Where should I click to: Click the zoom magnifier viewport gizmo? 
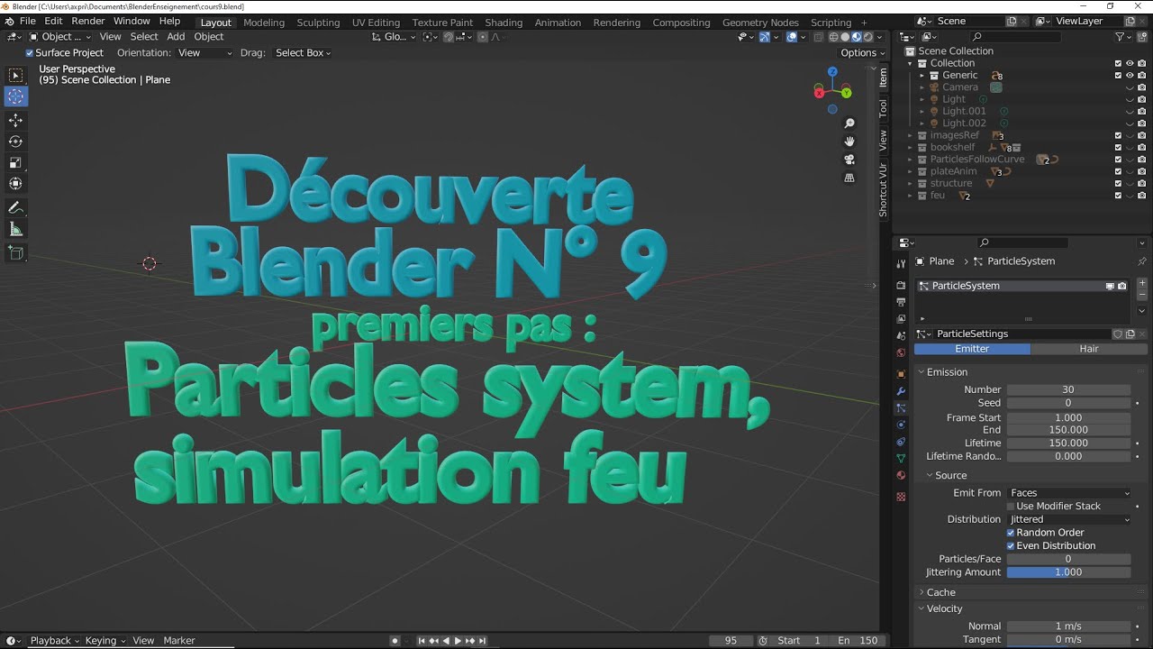[x=849, y=123]
